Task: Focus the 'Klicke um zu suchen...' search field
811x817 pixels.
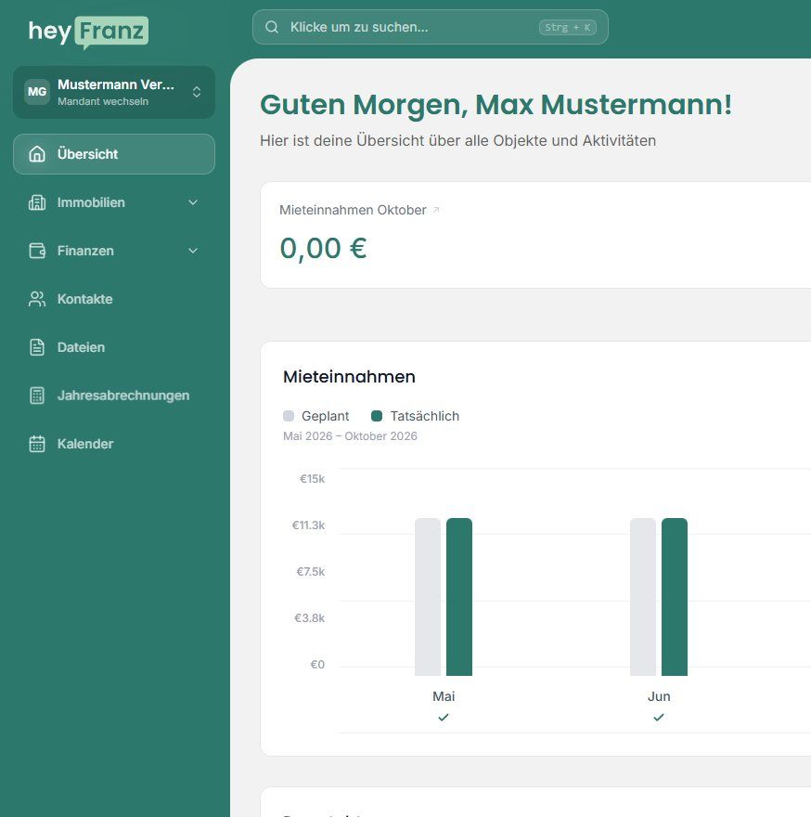Action: coord(431,27)
